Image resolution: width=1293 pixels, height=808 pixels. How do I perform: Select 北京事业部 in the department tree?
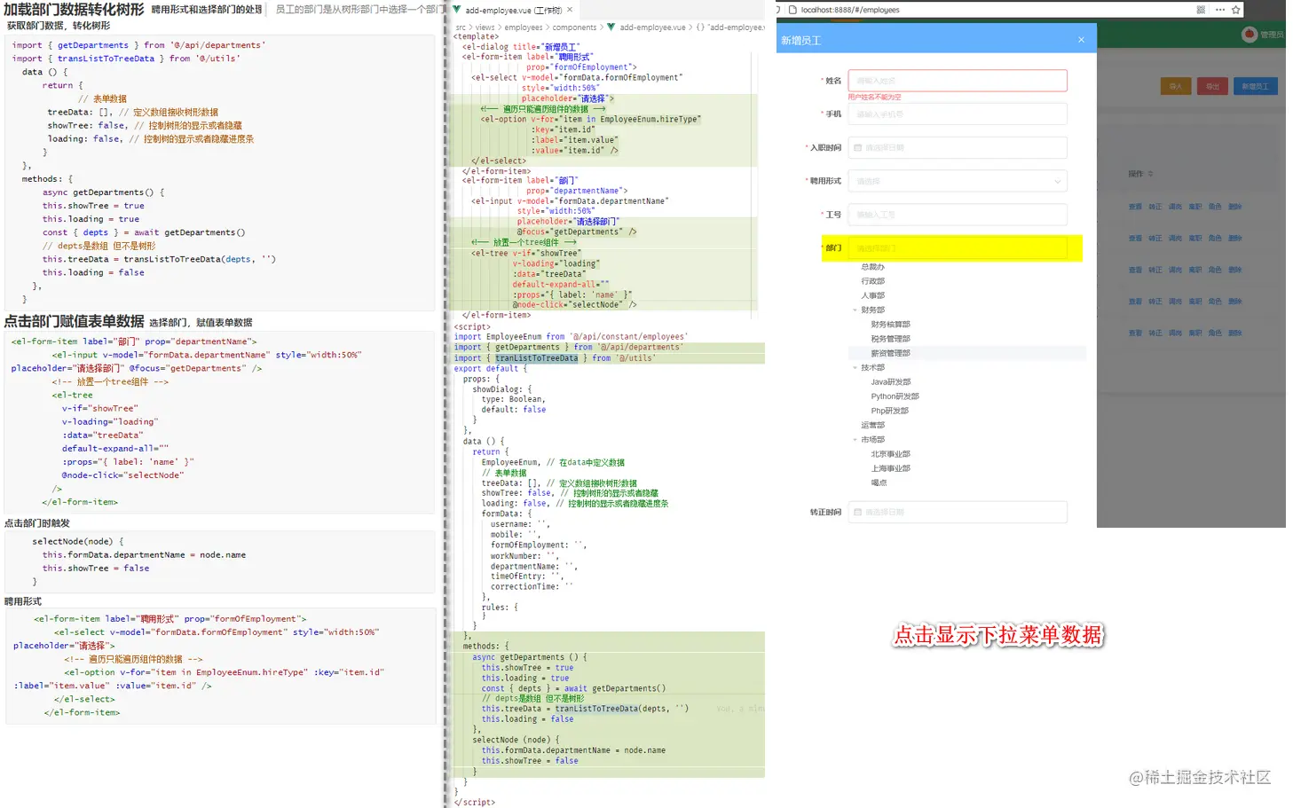tap(891, 454)
